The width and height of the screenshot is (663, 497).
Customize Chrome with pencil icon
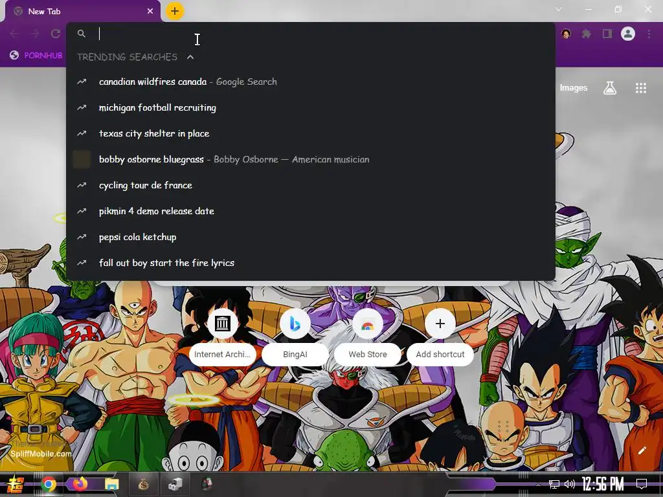(x=642, y=450)
